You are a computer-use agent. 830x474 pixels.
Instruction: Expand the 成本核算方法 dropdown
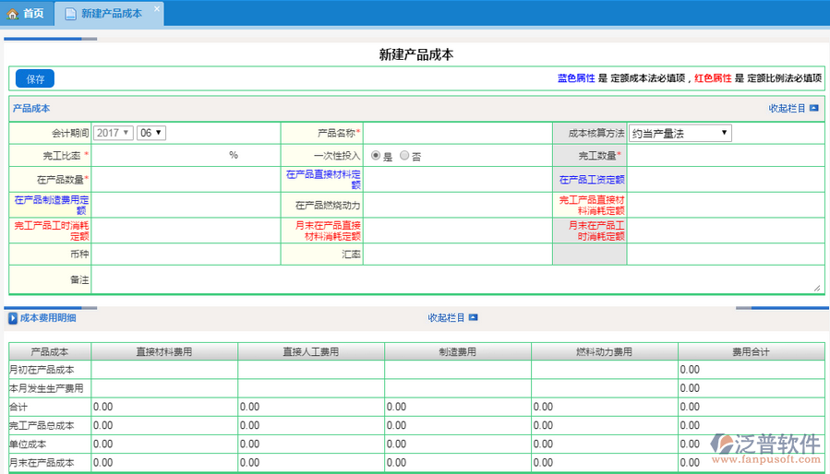tap(680, 134)
